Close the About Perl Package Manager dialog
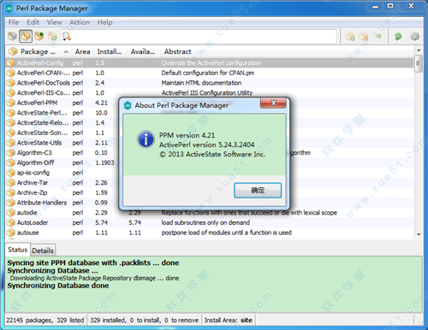This screenshot has height=330, width=428. point(273,103)
